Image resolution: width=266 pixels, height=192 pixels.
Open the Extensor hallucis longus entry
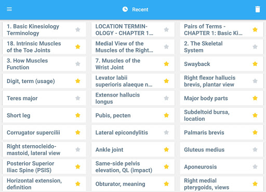[x=133, y=98]
